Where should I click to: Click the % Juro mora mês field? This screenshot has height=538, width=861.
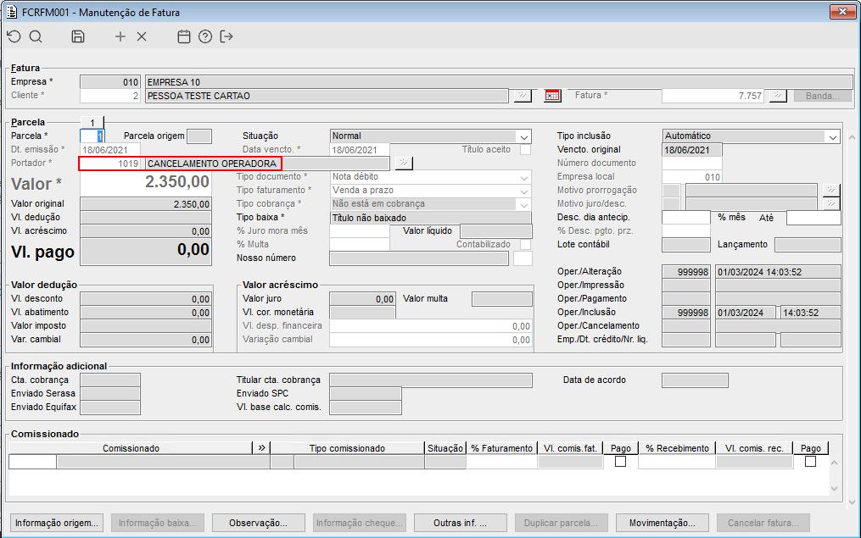point(360,231)
